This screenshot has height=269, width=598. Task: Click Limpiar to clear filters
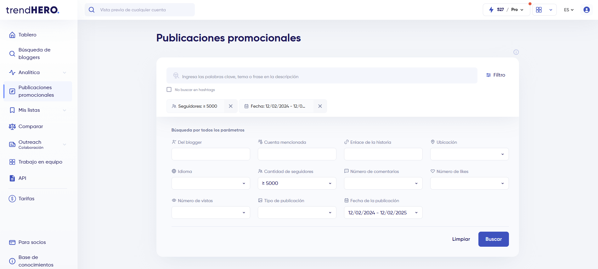[461, 239]
